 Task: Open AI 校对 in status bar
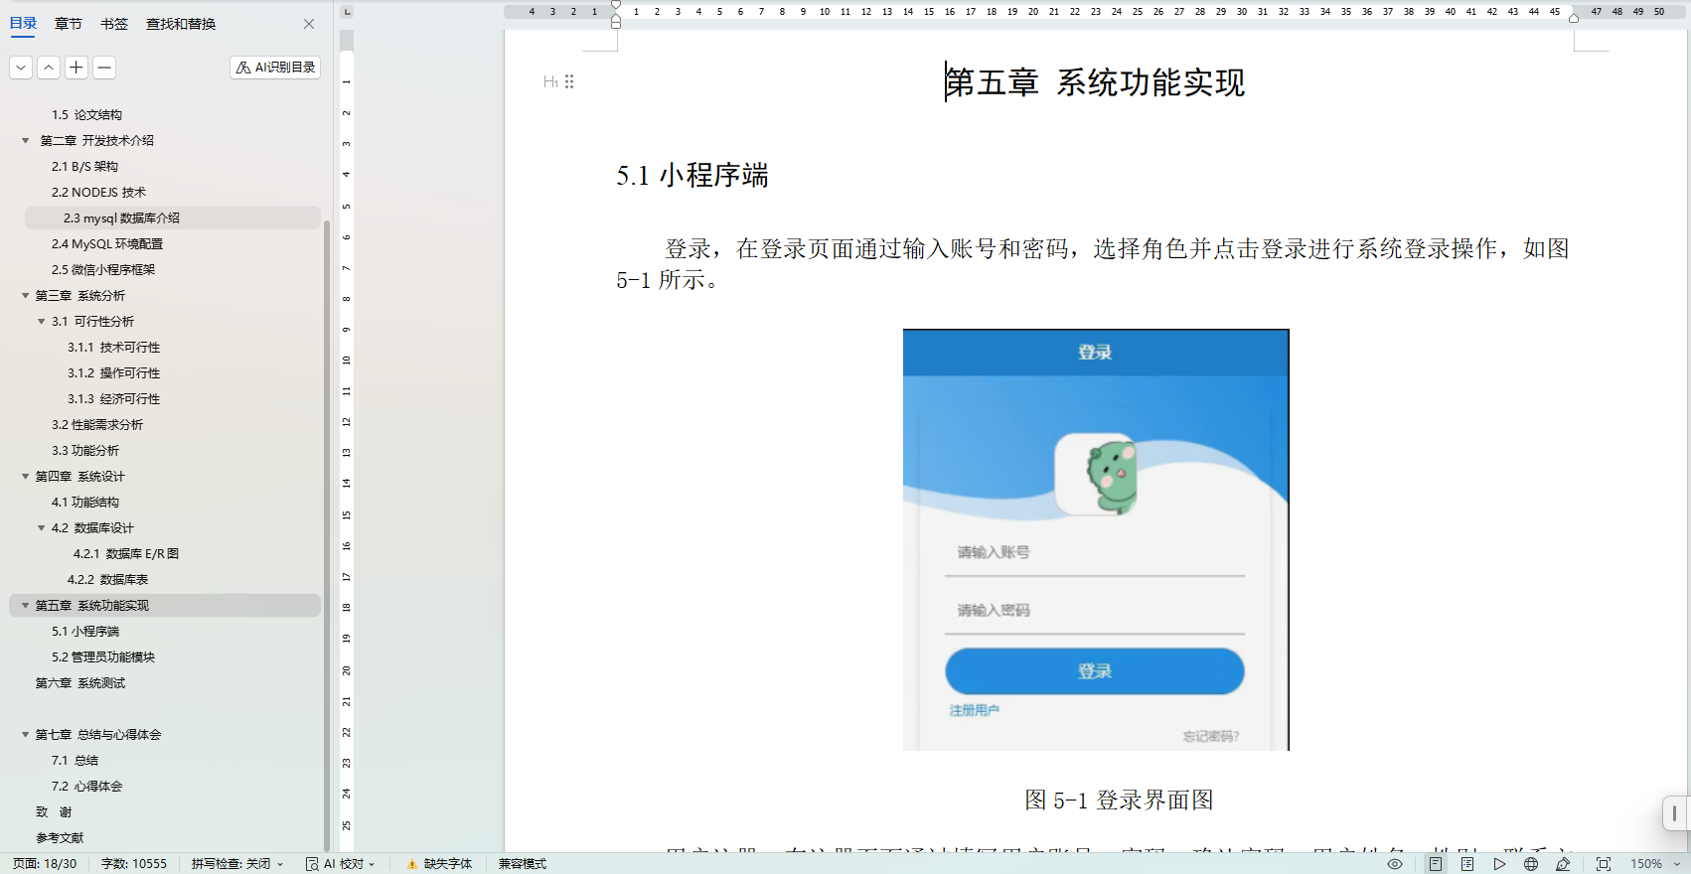(x=341, y=864)
